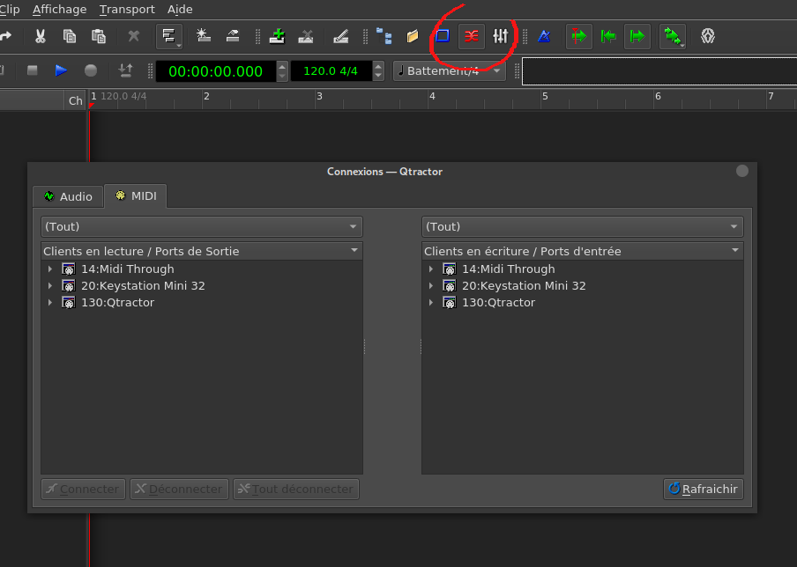Open the Files folder icon in toolbar
Screen dimensions: 797x567
click(x=413, y=36)
